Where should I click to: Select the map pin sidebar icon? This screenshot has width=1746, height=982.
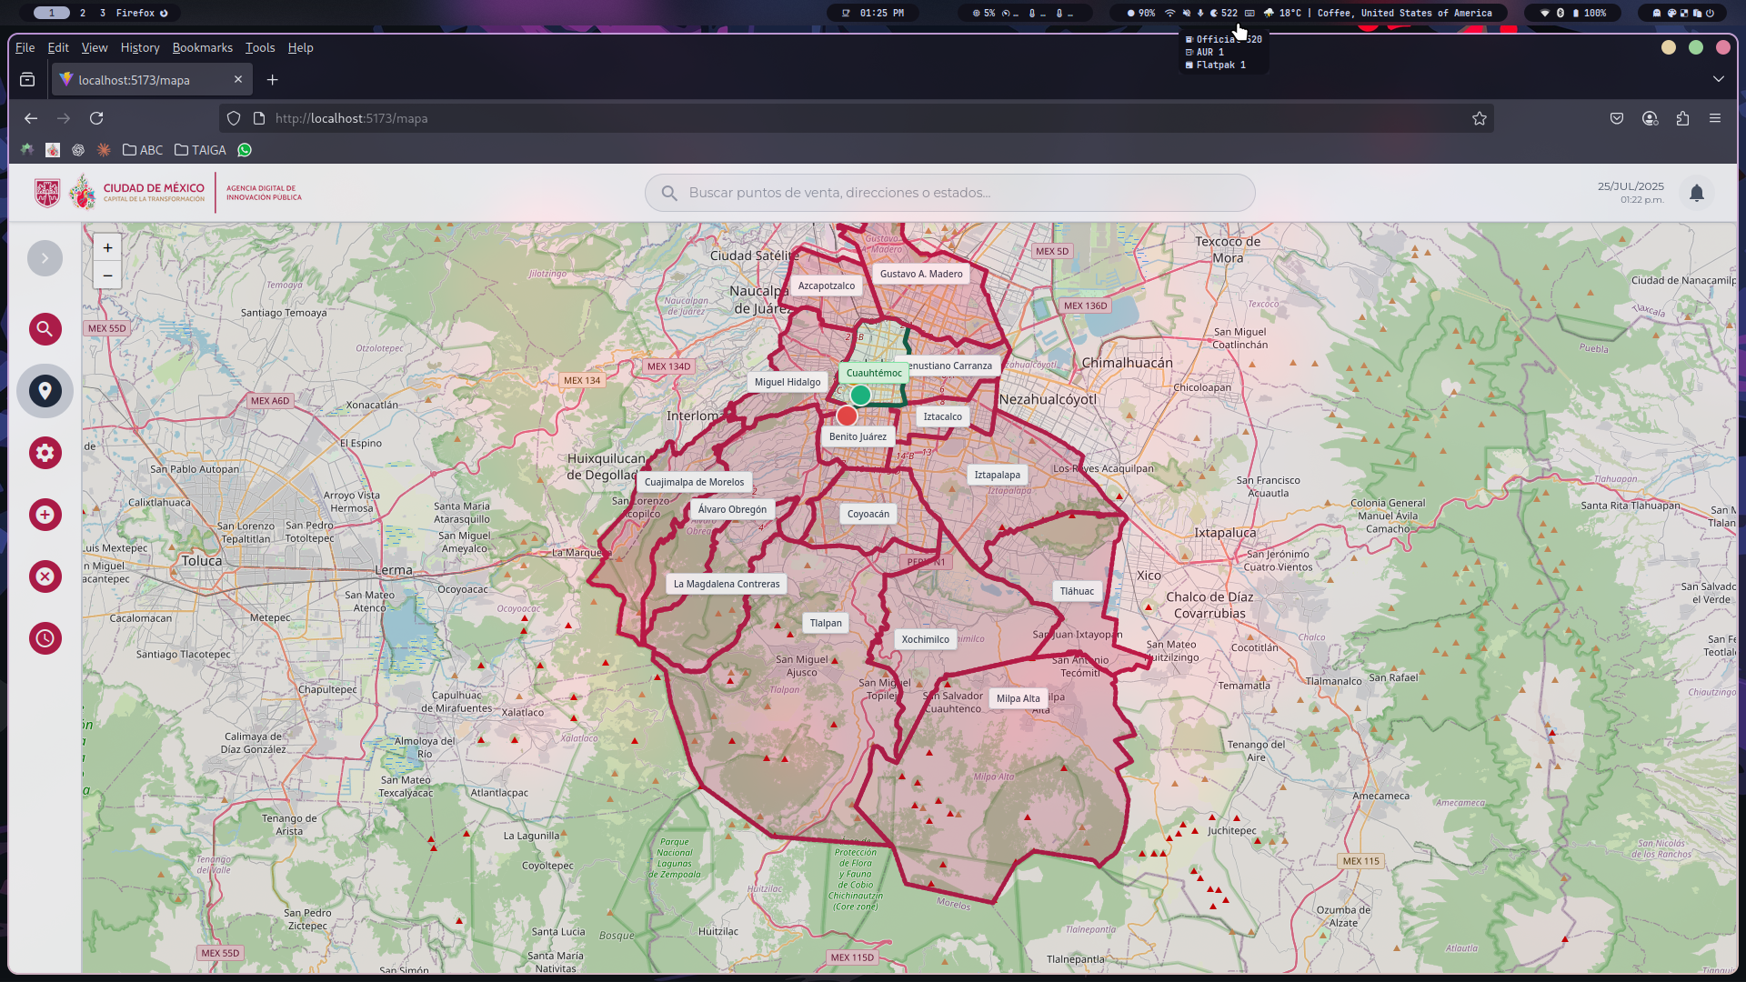45,391
